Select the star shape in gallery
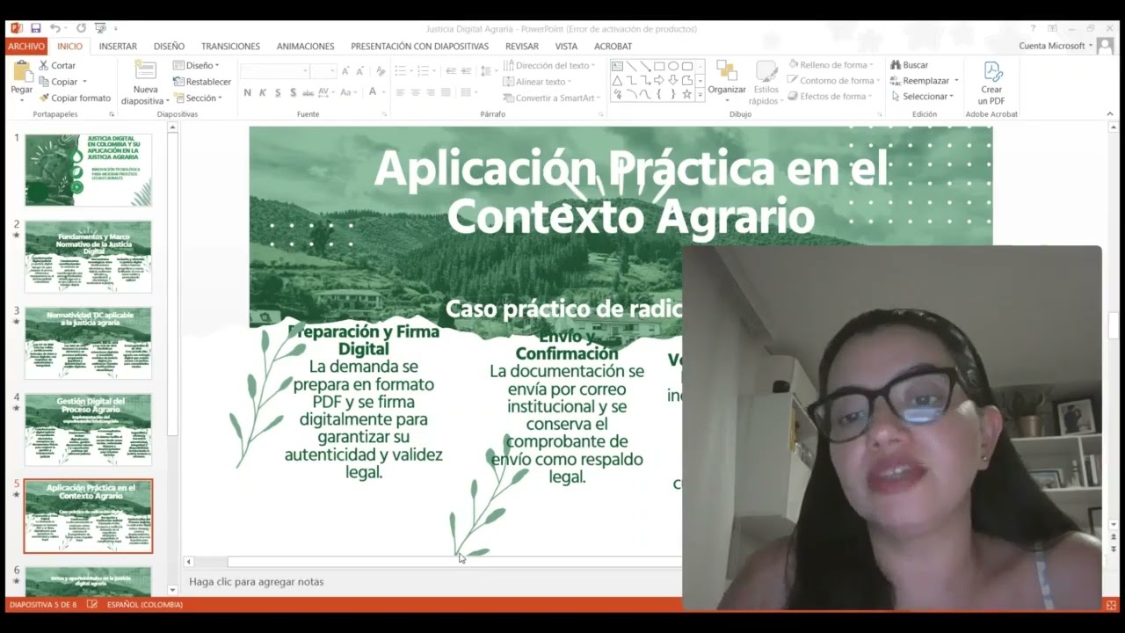1125x633 pixels. click(x=686, y=94)
